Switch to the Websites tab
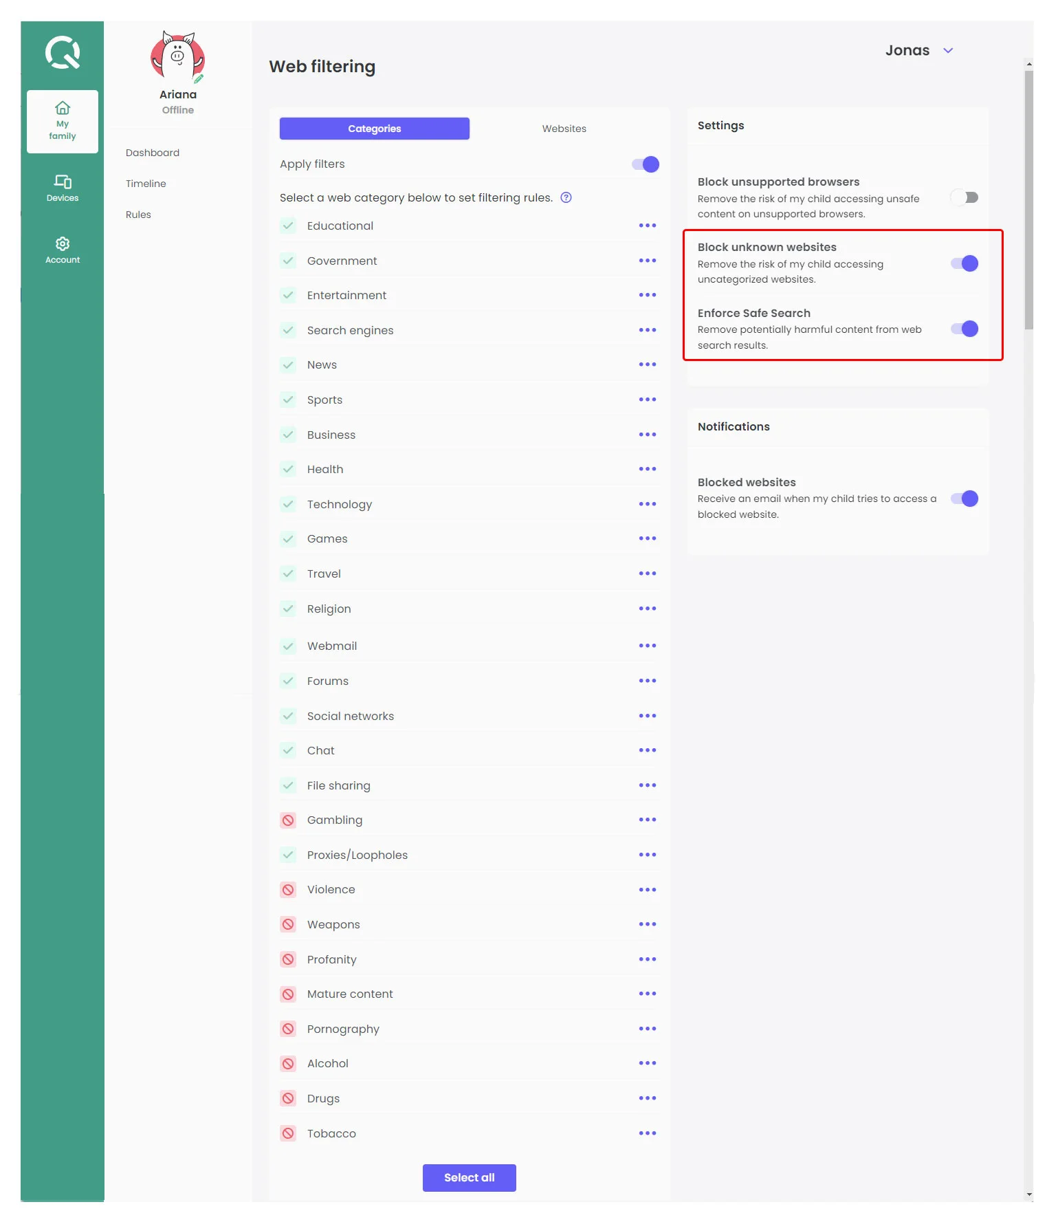 (564, 129)
